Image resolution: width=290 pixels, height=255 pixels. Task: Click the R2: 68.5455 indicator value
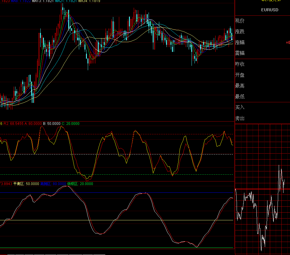[14, 124]
